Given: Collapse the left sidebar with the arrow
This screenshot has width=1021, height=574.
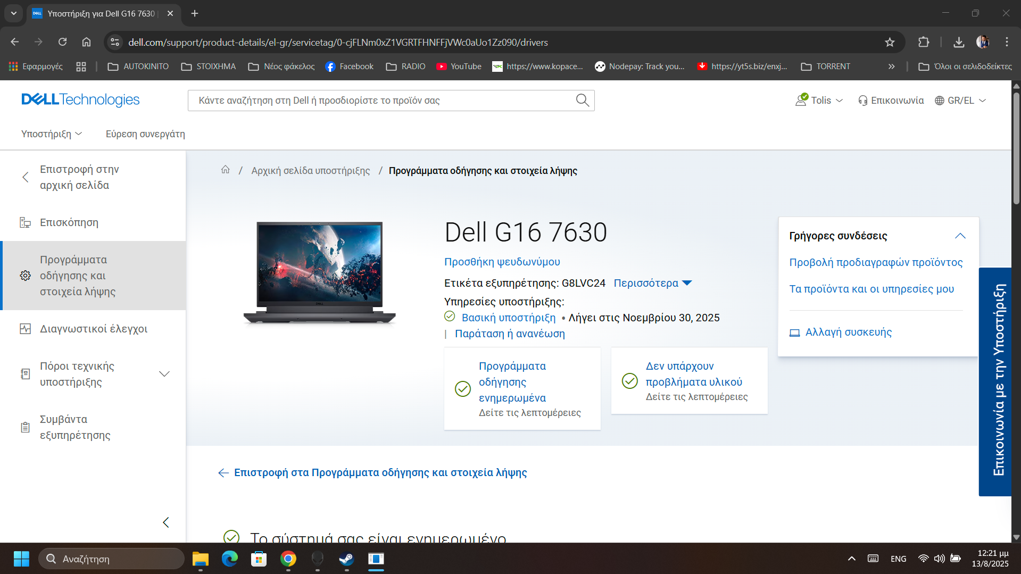Looking at the screenshot, I should click(x=165, y=522).
